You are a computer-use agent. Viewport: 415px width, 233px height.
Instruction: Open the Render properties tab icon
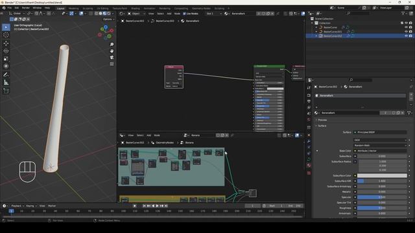(x=309, y=95)
